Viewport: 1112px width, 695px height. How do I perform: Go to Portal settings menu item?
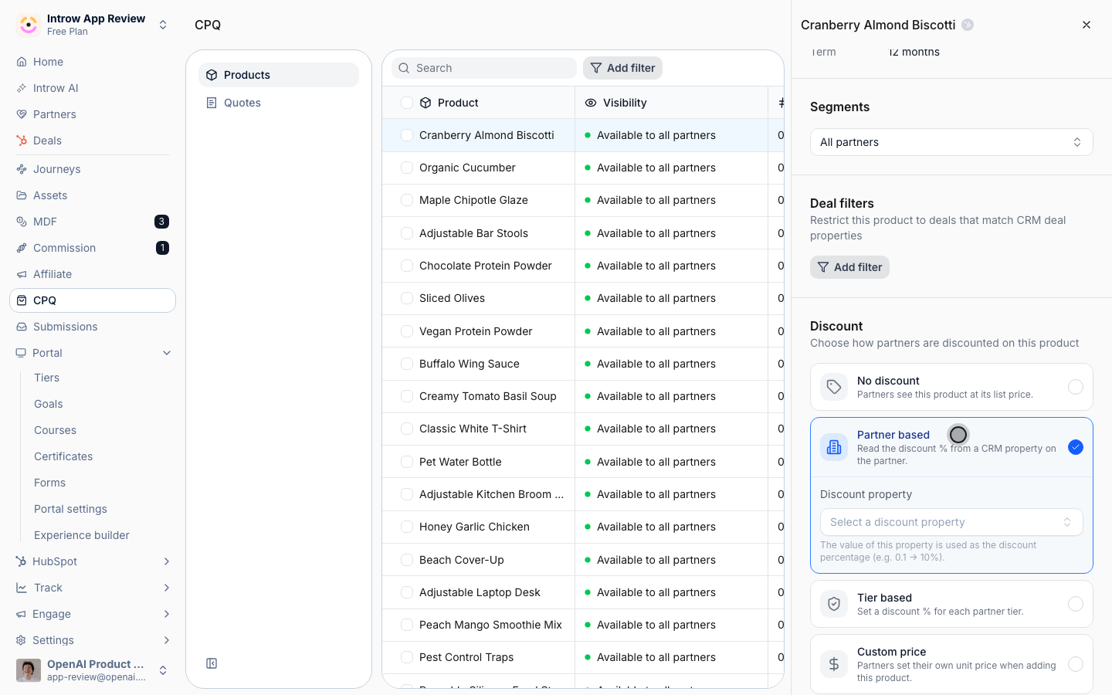click(70, 509)
